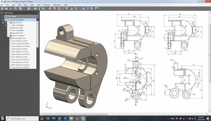This screenshot has height=121, width=211.
Task: Click the Windows Start button
Action: [x=2, y=119]
